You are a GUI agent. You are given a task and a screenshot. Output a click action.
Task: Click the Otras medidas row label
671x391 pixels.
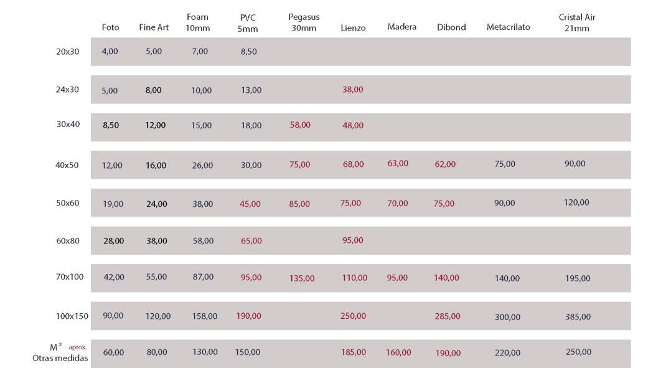point(60,358)
